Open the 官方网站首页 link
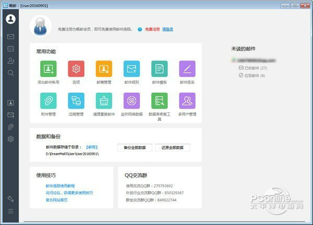 click(56, 200)
